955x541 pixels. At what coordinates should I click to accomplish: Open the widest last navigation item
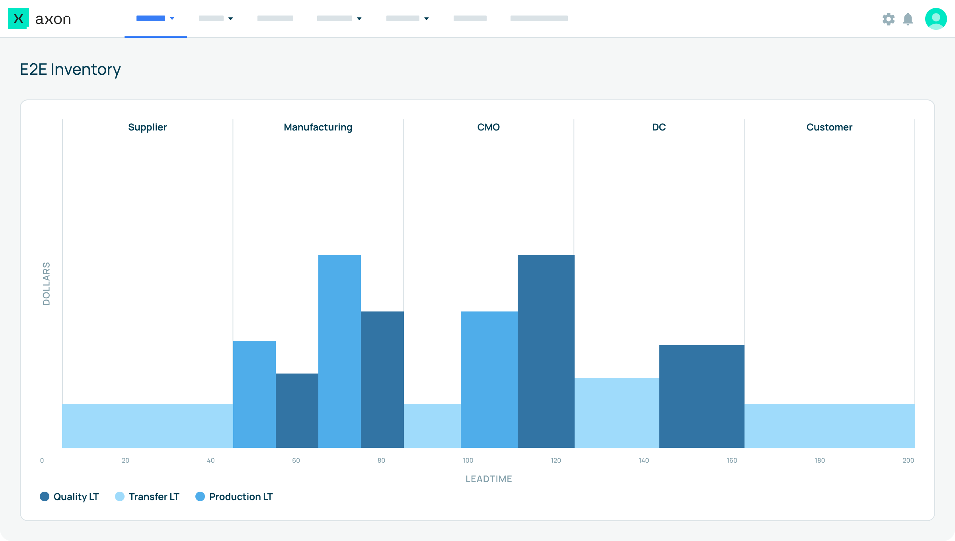point(539,18)
